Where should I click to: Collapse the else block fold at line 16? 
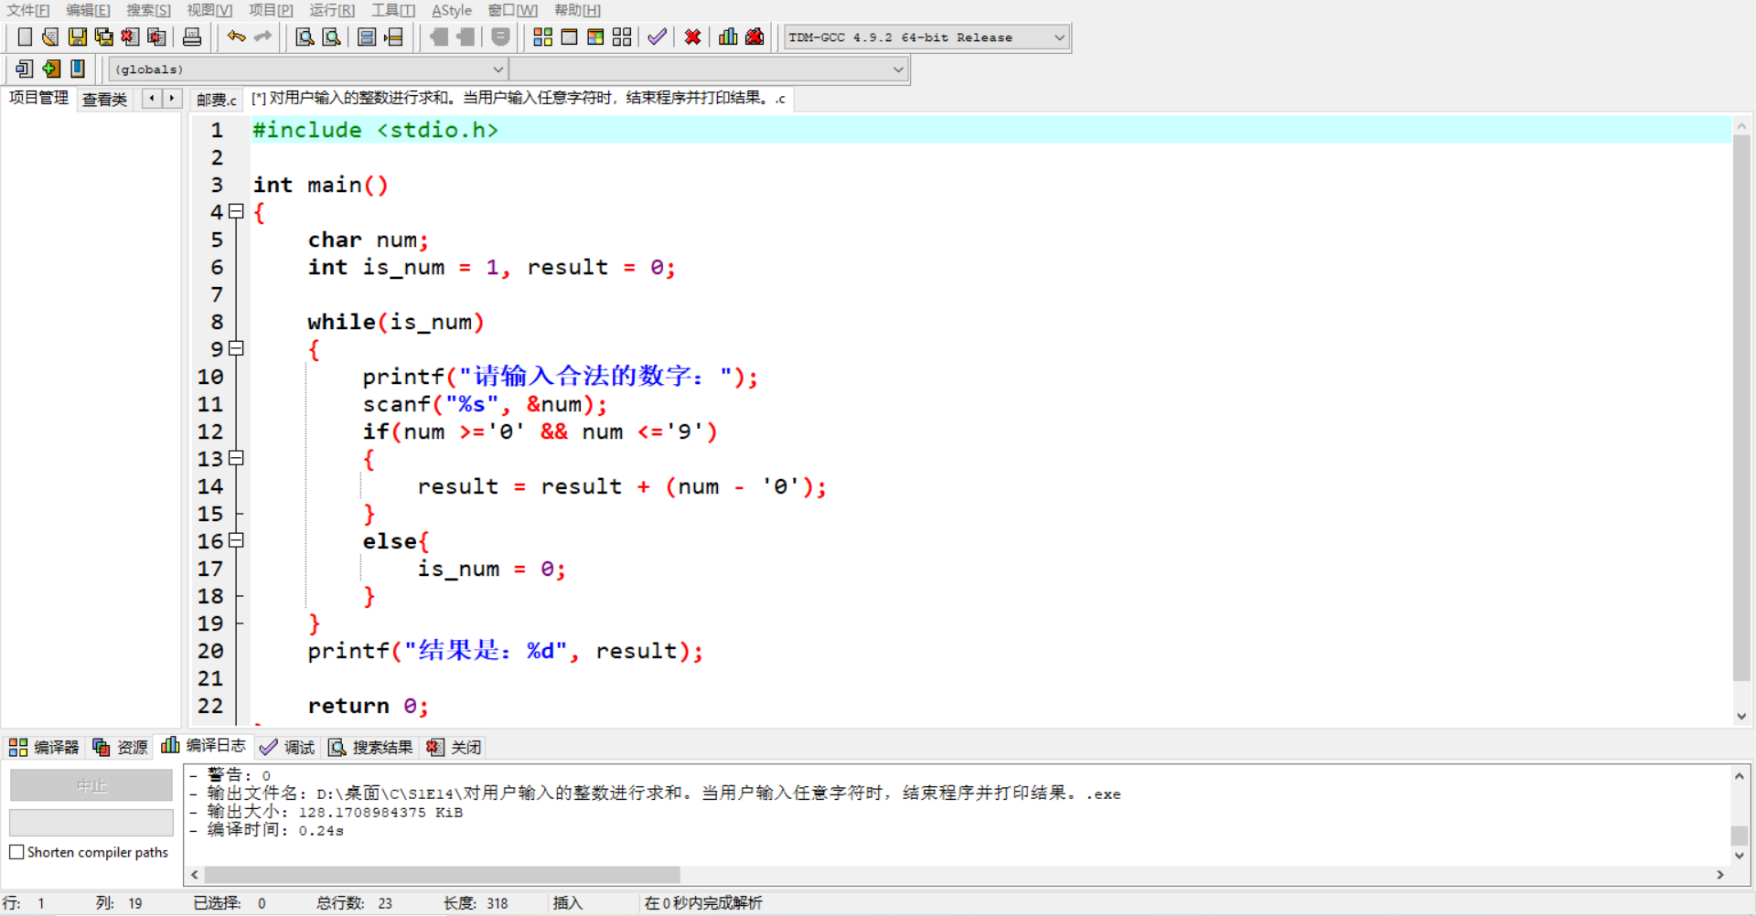[x=236, y=540]
